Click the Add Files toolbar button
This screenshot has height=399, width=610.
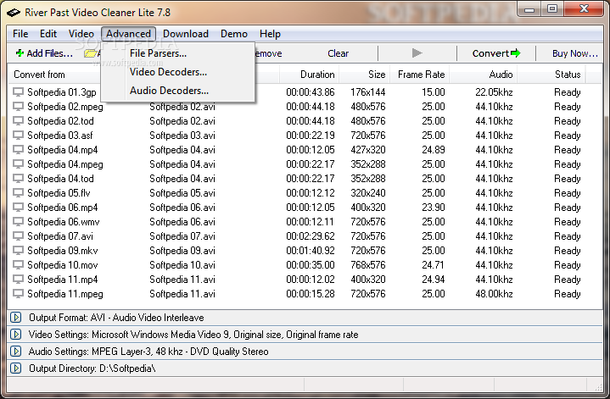pos(44,53)
